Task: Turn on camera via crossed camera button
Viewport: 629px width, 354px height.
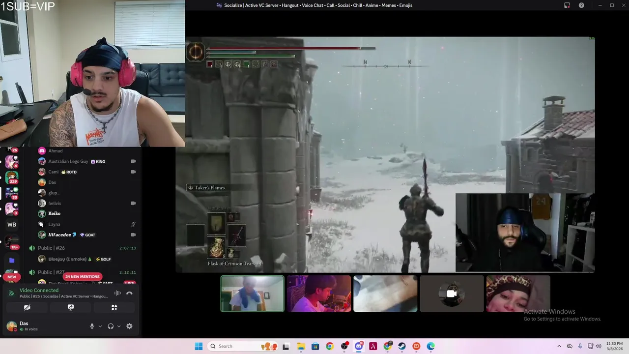Action: 27,307
